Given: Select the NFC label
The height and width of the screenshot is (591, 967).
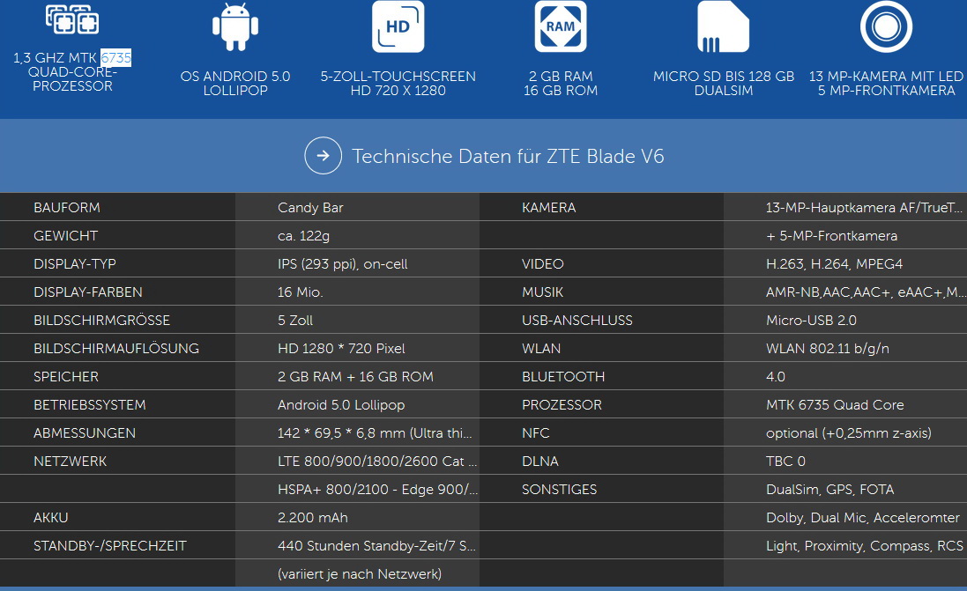Looking at the screenshot, I should 535,433.
